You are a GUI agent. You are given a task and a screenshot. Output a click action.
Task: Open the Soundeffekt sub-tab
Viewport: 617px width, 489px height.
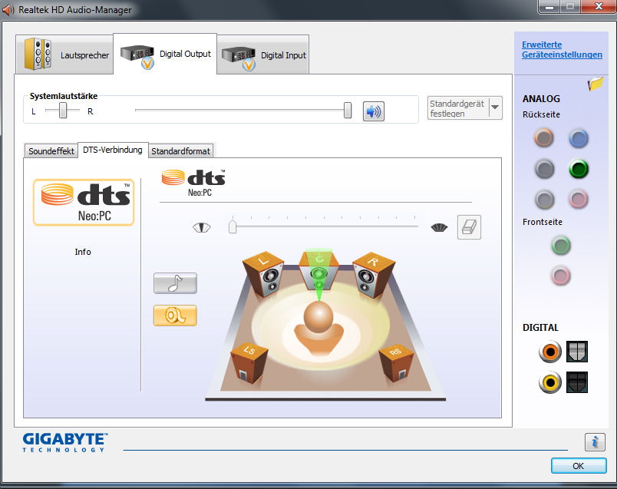pyautogui.click(x=51, y=151)
